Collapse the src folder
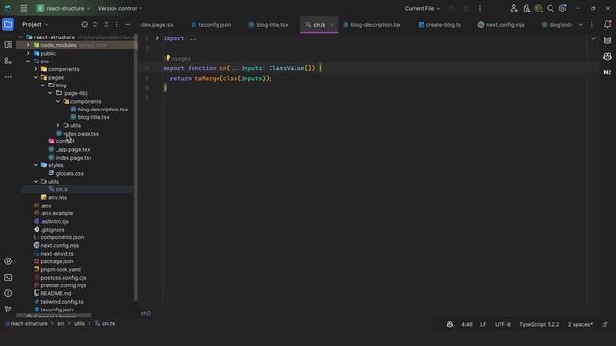 click(28, 62)
